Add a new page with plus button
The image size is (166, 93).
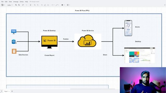point(12,91)
